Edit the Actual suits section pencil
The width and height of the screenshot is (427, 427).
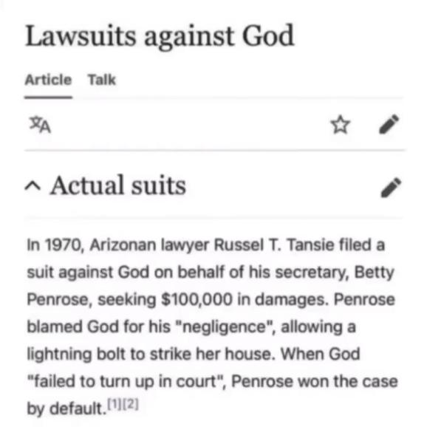391,188
